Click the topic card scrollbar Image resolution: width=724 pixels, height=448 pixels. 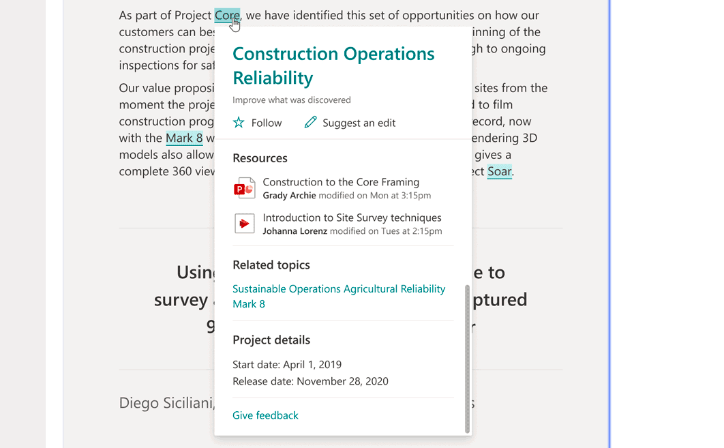467,359
